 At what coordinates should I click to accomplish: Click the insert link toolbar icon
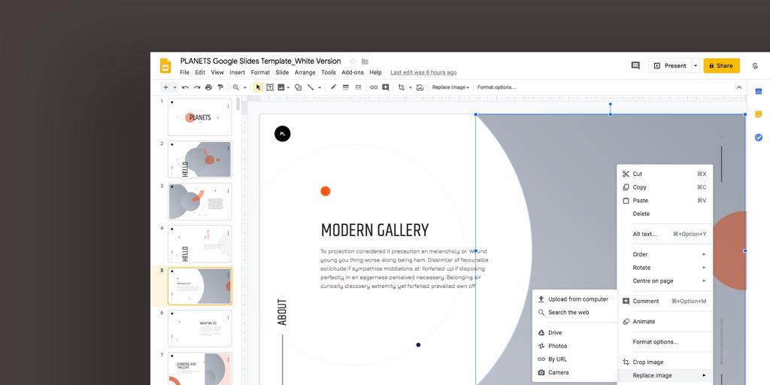374,87
